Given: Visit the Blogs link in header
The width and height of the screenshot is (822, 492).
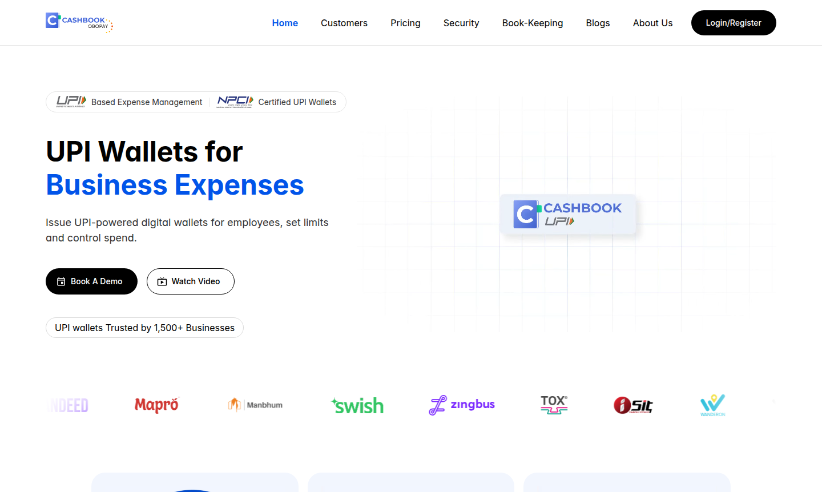Looking at the screenshot, I should pos(598,23).
